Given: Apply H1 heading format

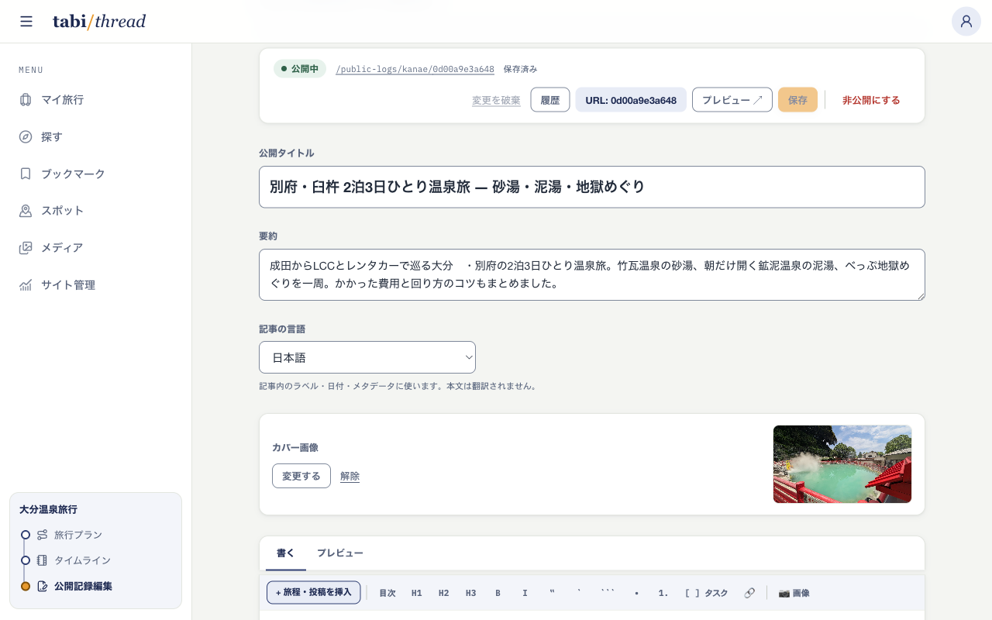Looking at the screenshot, I should 417,593.
